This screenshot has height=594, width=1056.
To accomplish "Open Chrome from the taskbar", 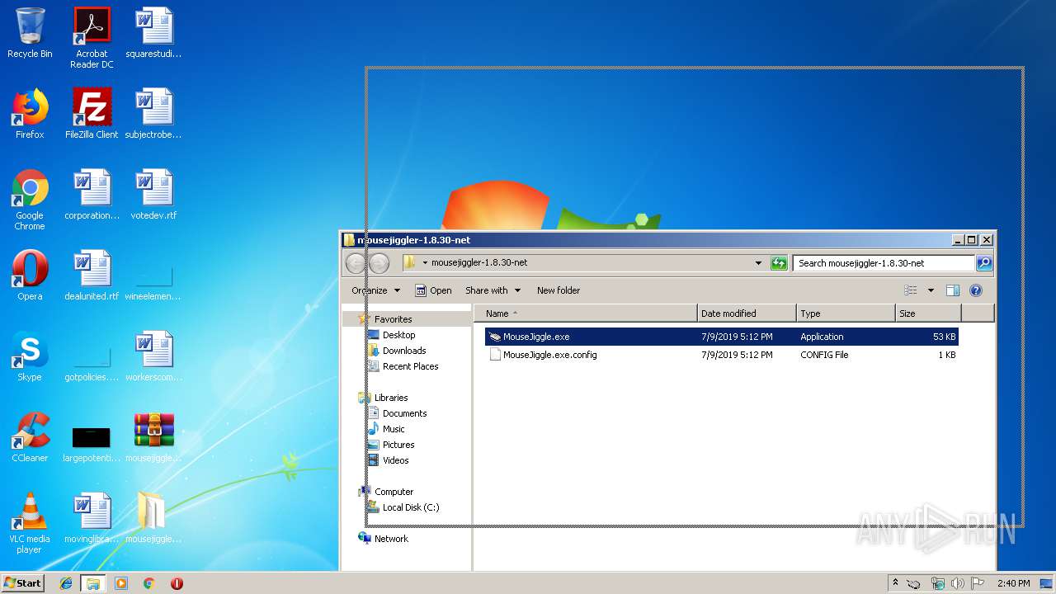I will tap(148, 583).
